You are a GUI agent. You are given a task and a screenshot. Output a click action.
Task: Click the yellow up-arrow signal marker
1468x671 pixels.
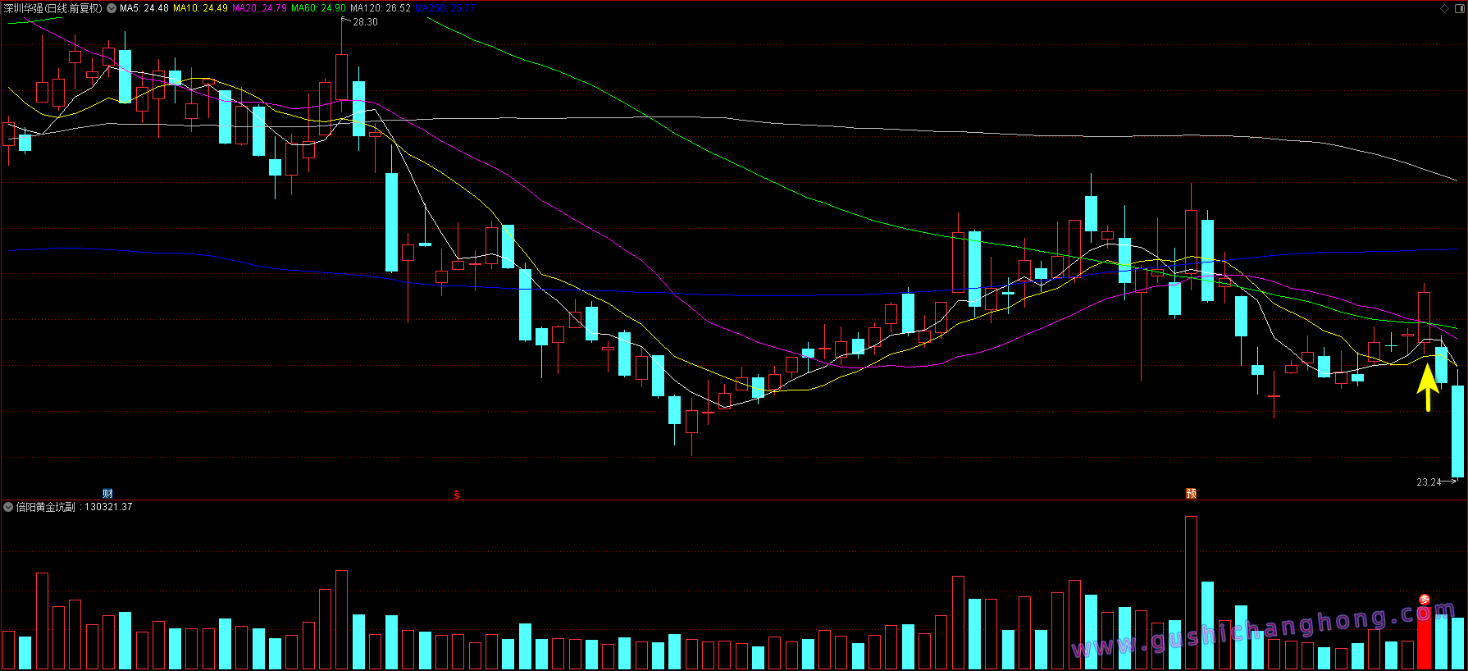1428,387
